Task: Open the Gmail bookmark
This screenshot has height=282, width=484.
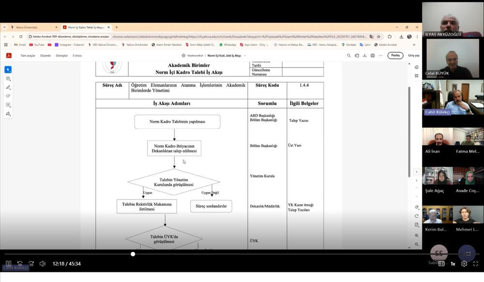Action: (x=20, y=45)
